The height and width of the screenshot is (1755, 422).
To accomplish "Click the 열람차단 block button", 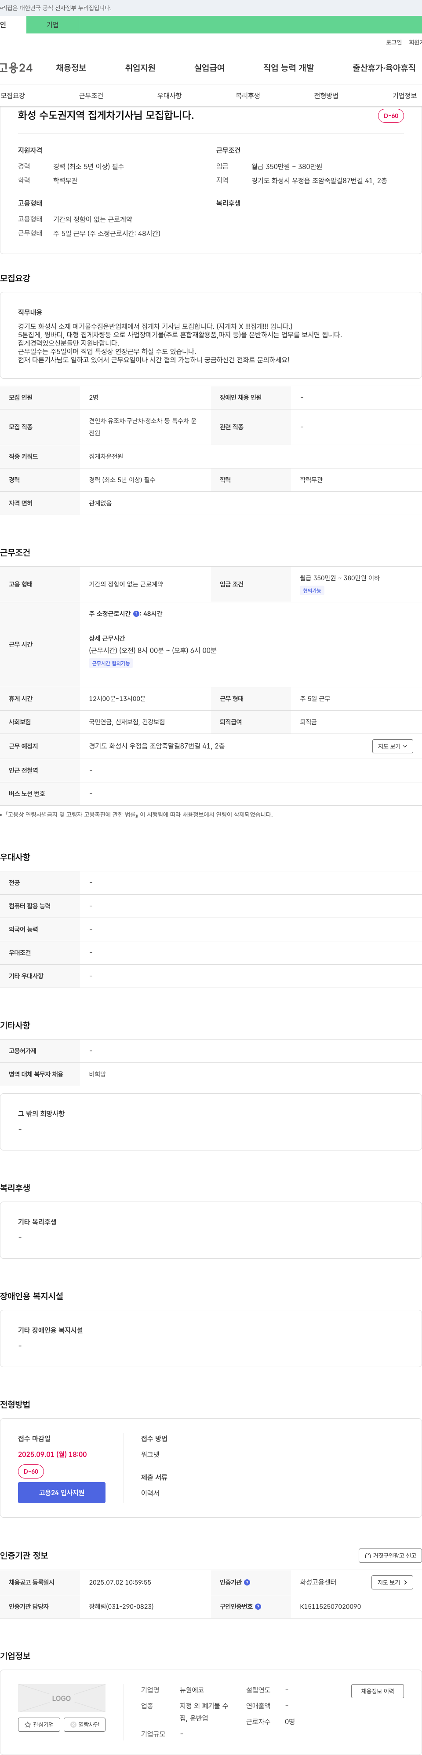I will [84, 1724].
